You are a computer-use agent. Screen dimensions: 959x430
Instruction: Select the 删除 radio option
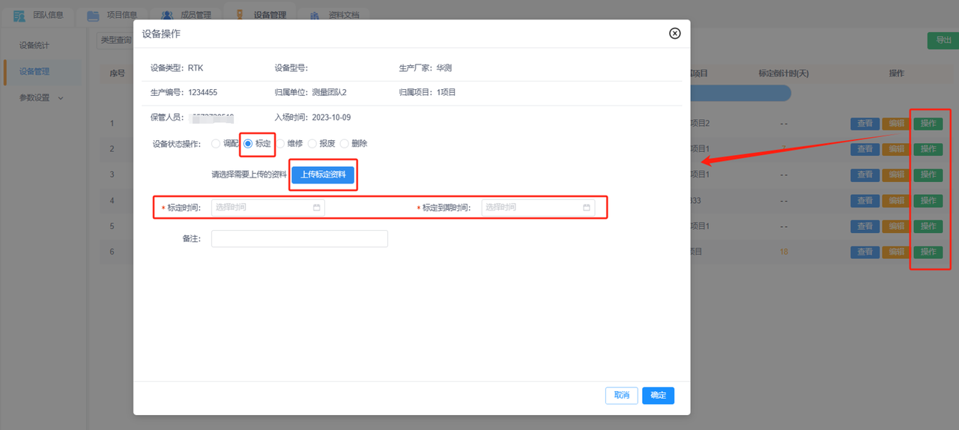click(x=345, y=144)
